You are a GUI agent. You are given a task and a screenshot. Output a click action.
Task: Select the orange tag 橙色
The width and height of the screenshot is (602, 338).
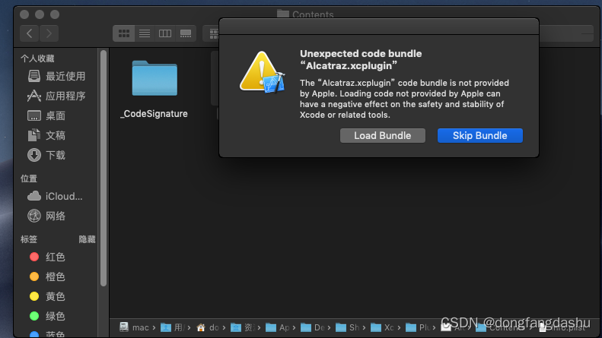(47, 276)
